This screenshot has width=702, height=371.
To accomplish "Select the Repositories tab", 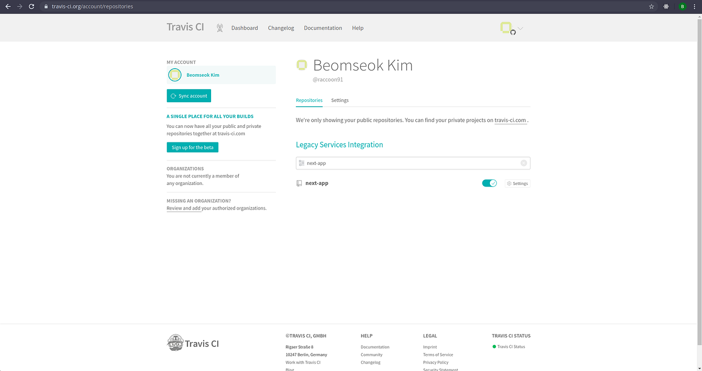I will tap(309, 100).
